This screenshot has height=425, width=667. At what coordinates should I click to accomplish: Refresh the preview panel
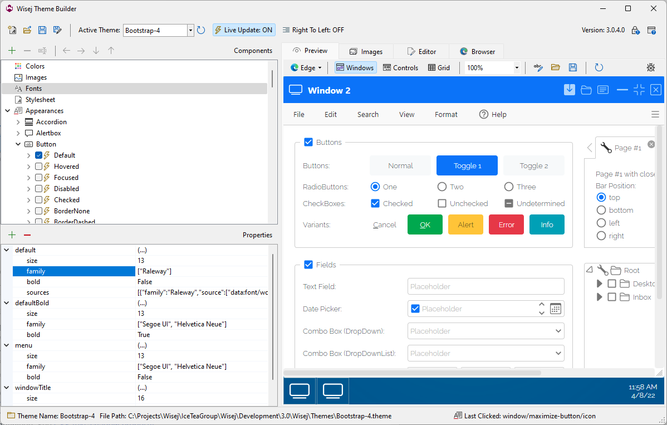click(599, 67)
